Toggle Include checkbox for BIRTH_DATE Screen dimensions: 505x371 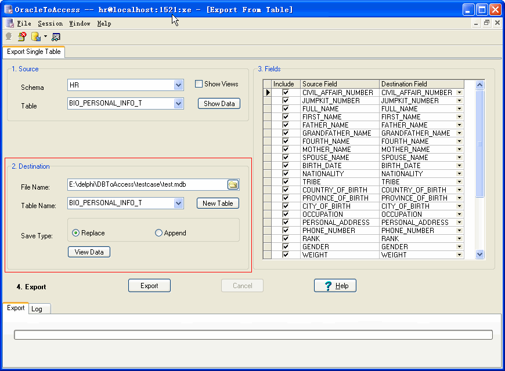click(286, 165)
